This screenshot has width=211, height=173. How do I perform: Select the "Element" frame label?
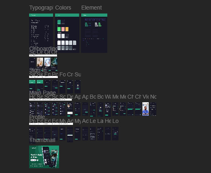91,8
